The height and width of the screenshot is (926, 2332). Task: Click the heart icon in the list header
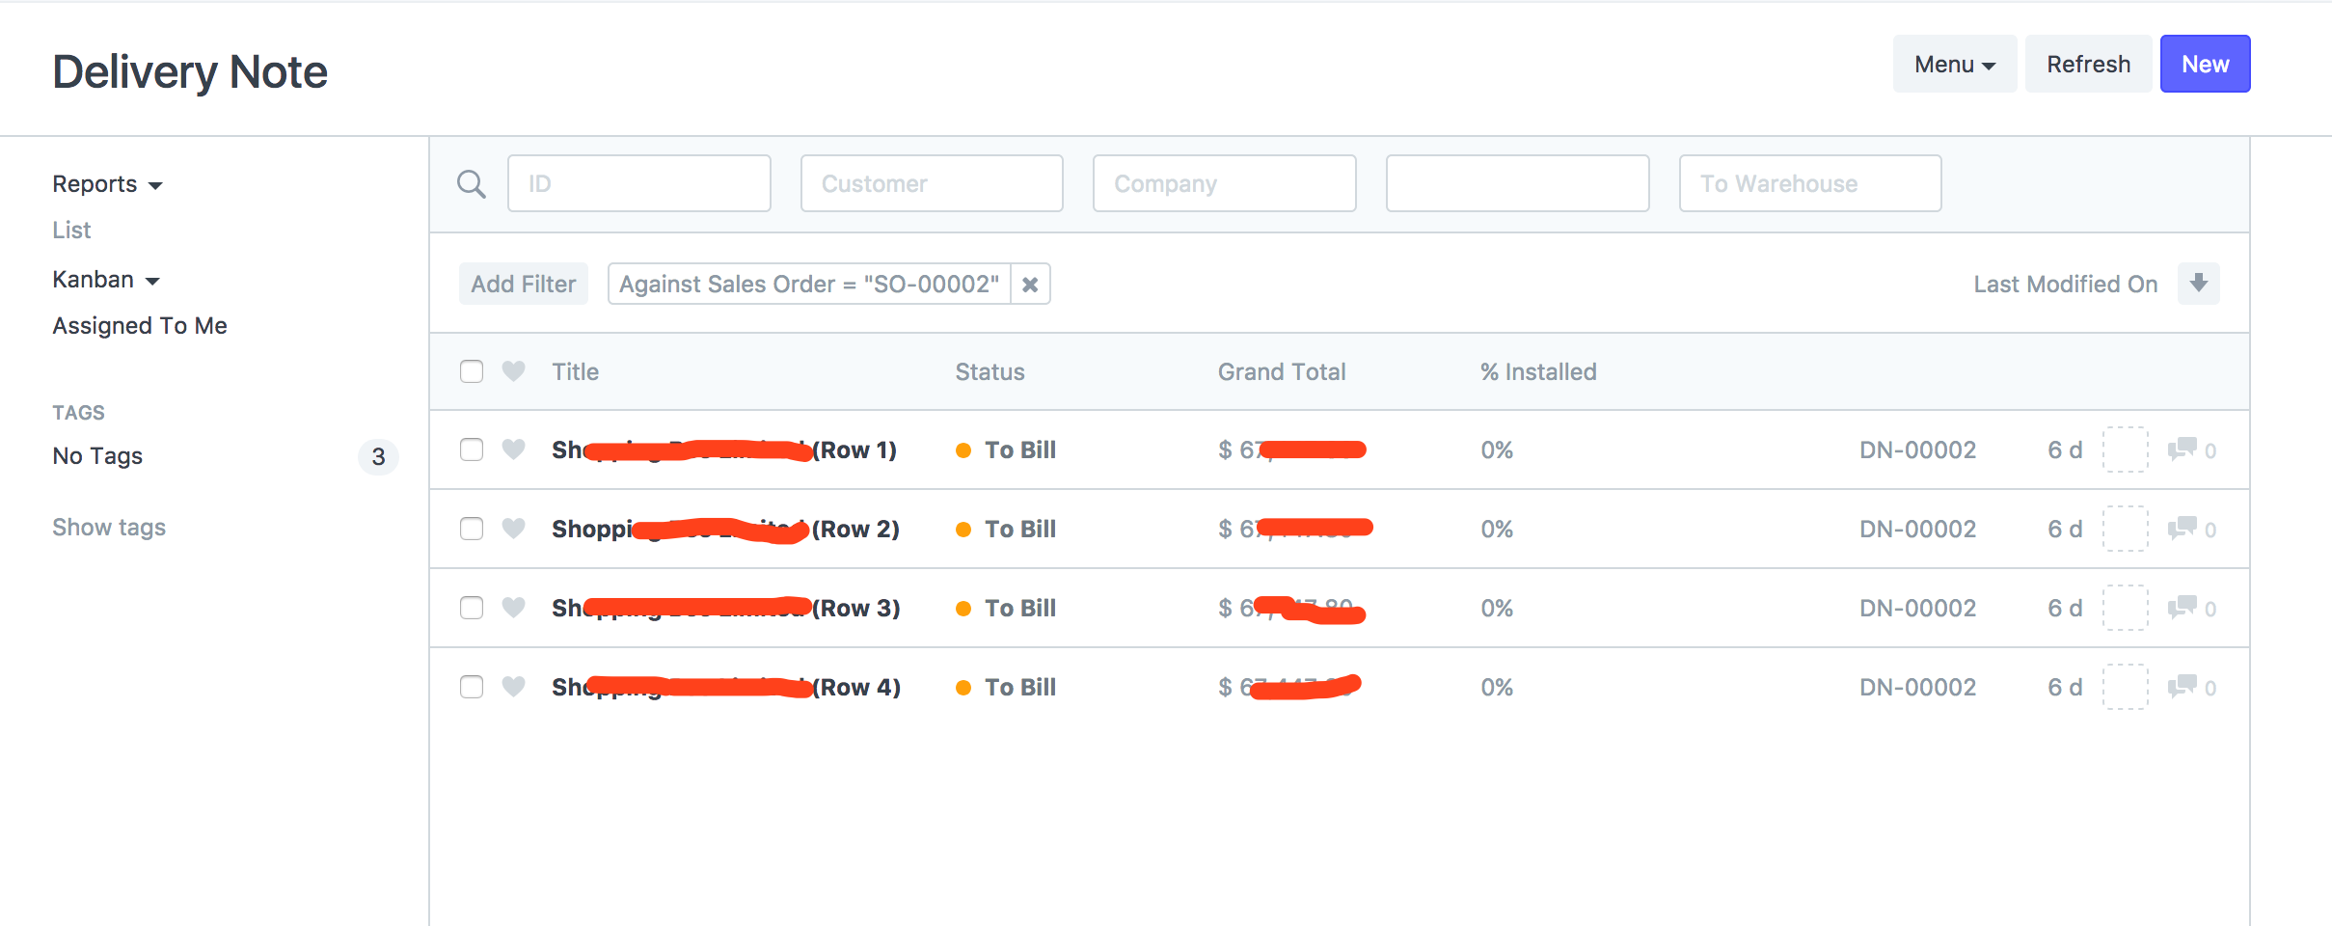(x=513, y=371)
